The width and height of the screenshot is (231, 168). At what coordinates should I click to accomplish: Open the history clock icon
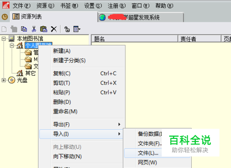pyautogui.click(x=5, y=17)
